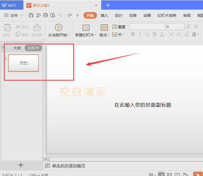The height and width of the screenshot is (176, 203).
Task: Open the 幻灯片放映 ribbon tab
Action: pos(167,15)
